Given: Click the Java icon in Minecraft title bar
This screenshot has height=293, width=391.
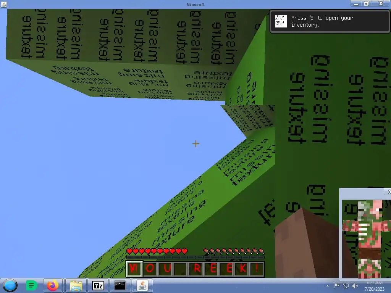Looking at the screenshot, I should (x=4, y=4).
